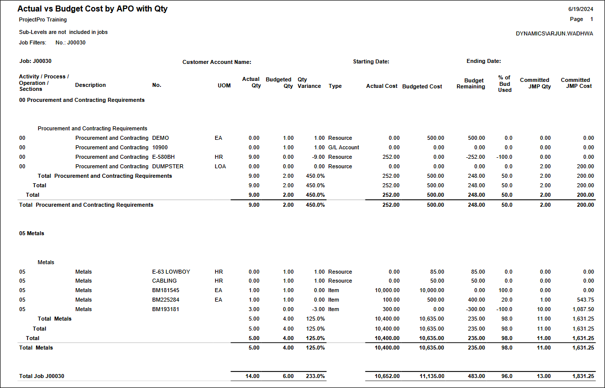Click the 'Qty Variance' column header
Viewport: 605px width, 388px height.
click(x=309, y=82)
